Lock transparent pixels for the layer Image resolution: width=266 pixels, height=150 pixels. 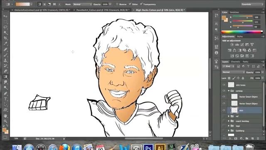[229, 78]
